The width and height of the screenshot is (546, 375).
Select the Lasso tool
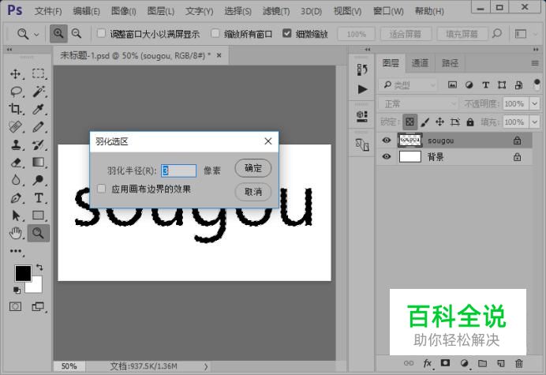[16, 92]
